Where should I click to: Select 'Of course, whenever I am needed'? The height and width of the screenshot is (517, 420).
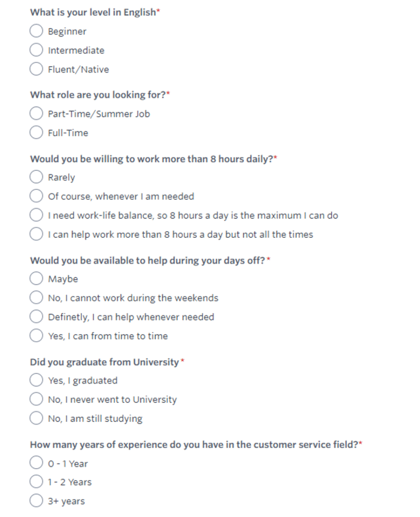pos(36,196)
